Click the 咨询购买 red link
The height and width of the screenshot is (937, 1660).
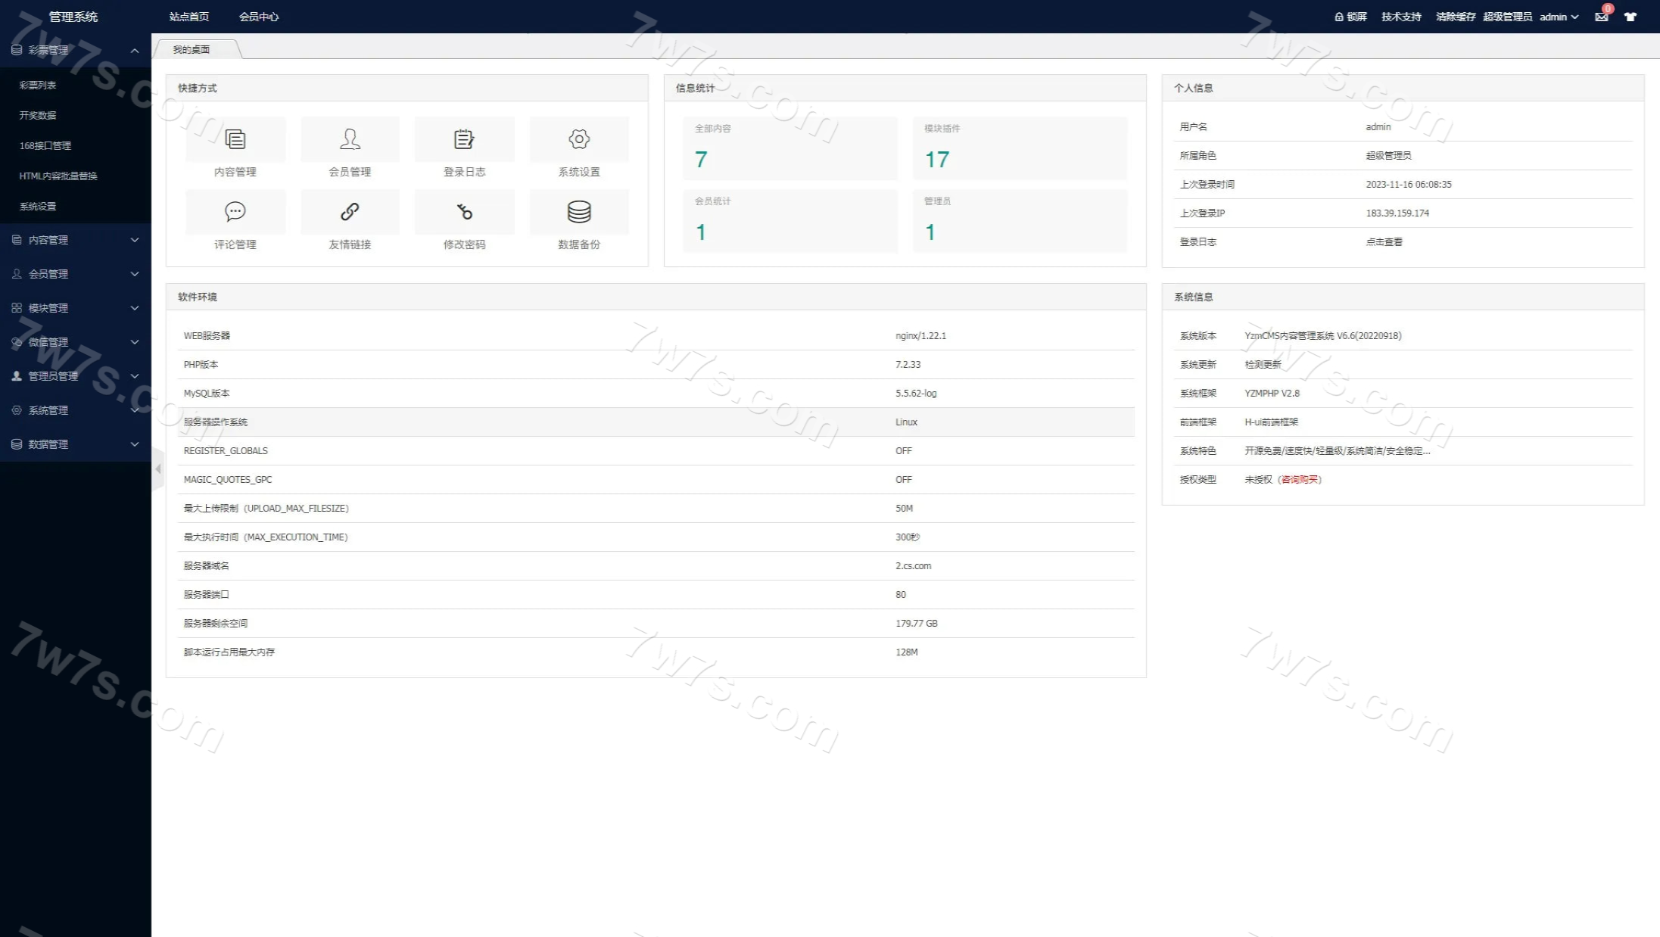click(x=1299, y=480)
